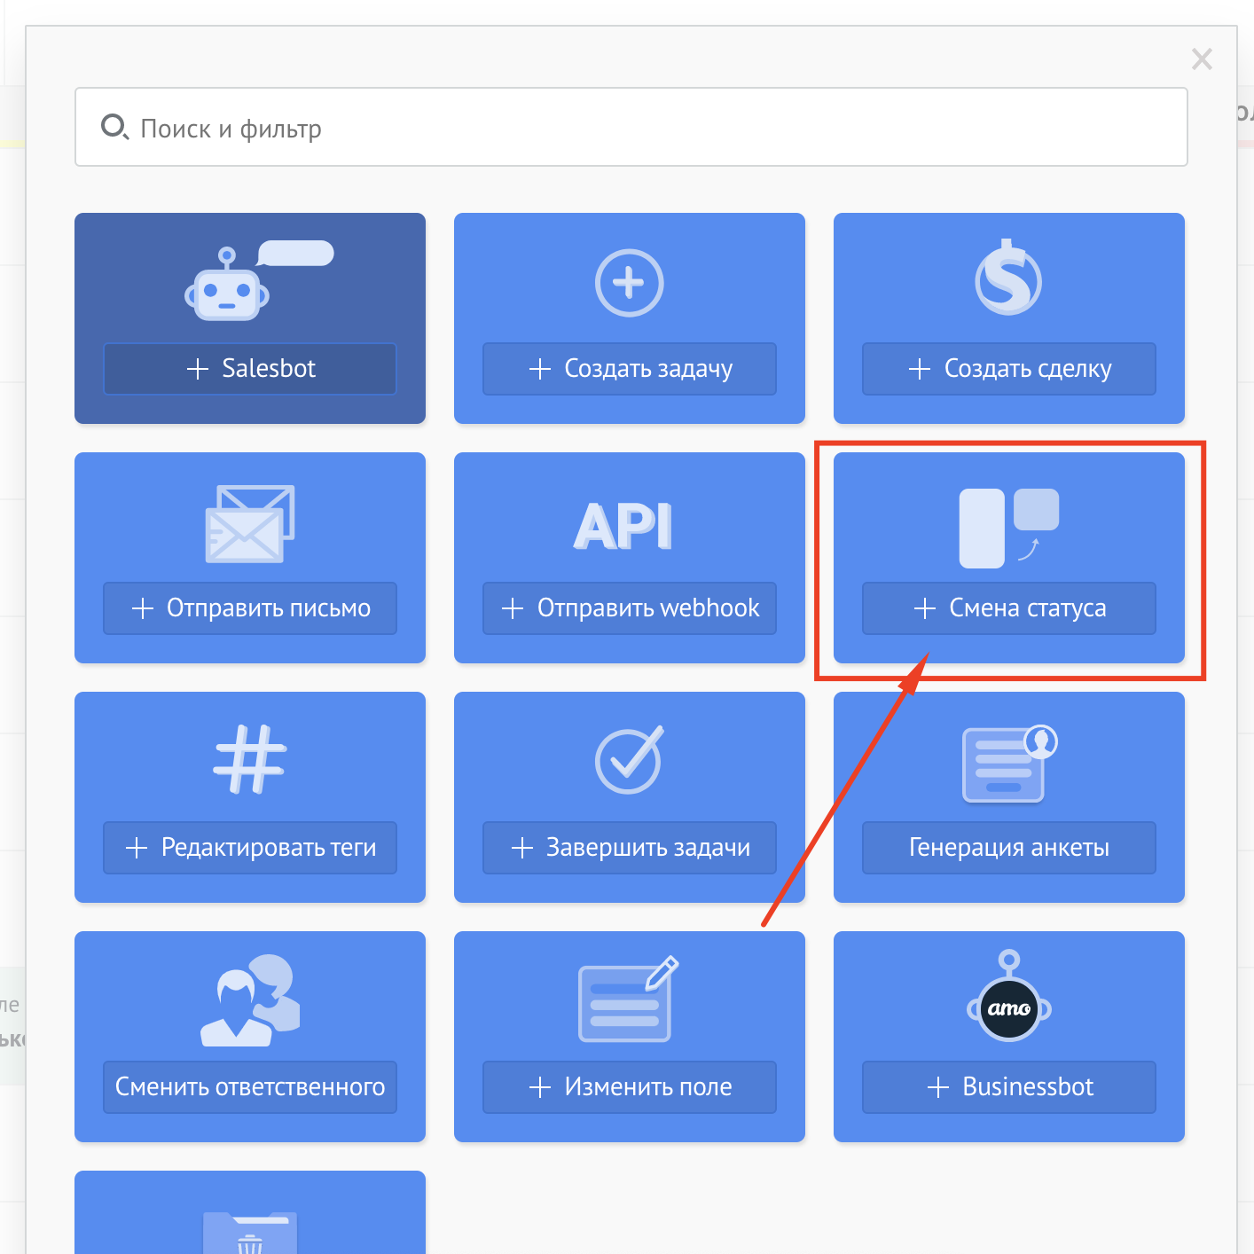Click the envelope mail icon
1254x1254 pixels.
tap(249, 524)
